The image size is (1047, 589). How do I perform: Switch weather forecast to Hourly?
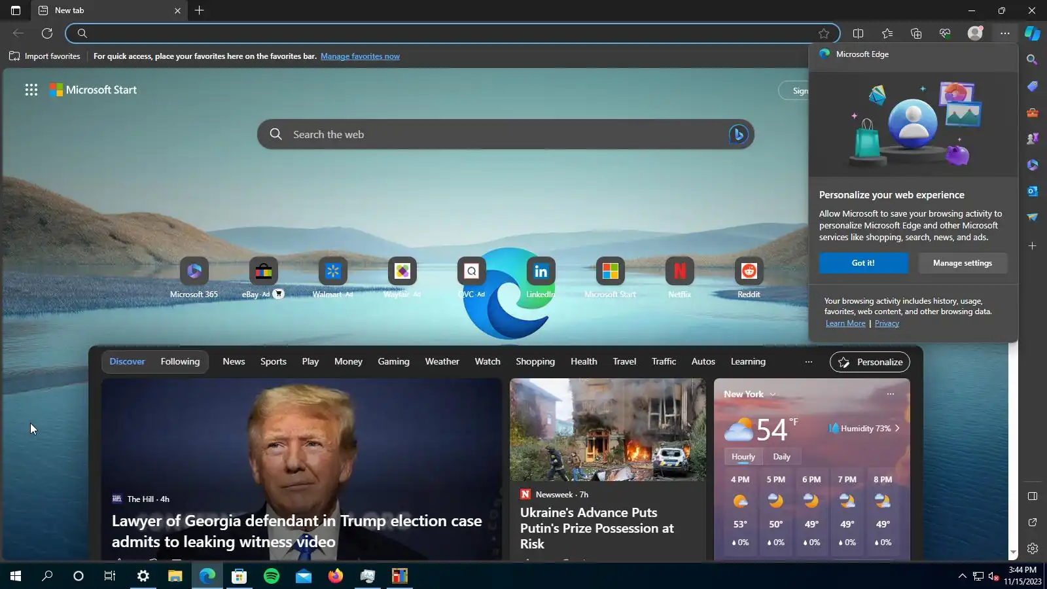pyautogui.click(x=743, y=457)
